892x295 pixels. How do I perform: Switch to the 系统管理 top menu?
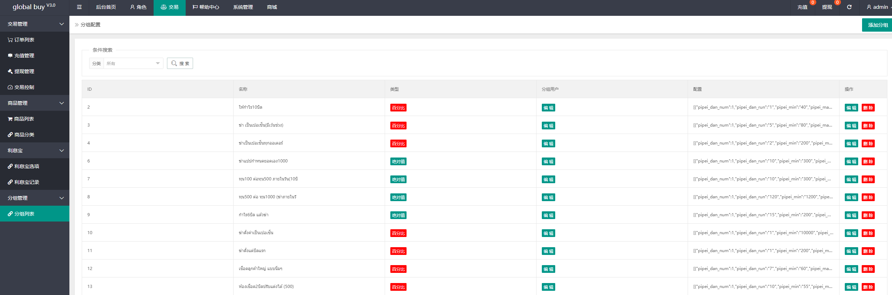point(243,7)
